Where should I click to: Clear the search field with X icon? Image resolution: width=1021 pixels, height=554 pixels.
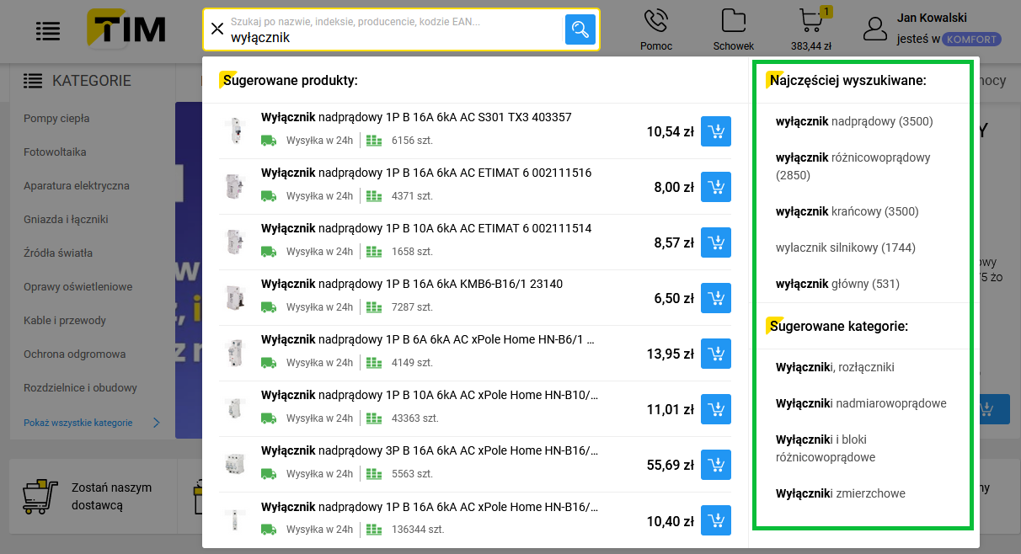pyautogui.click(x=217, y=29)
